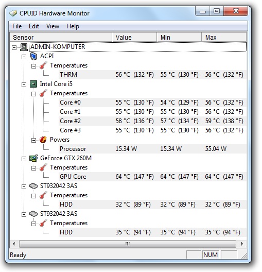Select the Core #2 temperature row
Viewport: 262px width, 272px height.
(x=152, y=121)
